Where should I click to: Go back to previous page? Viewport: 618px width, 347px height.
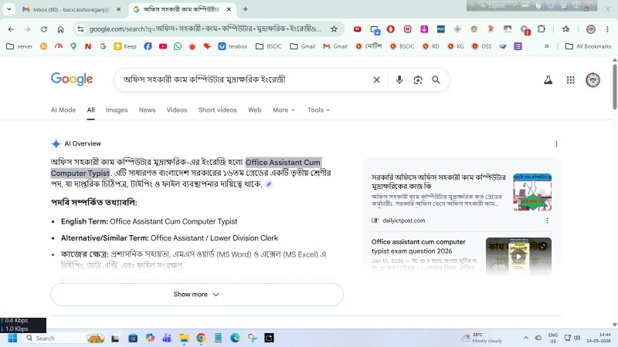[x=11, y=29]
